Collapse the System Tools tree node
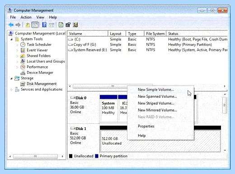 (x=12, y=39)
